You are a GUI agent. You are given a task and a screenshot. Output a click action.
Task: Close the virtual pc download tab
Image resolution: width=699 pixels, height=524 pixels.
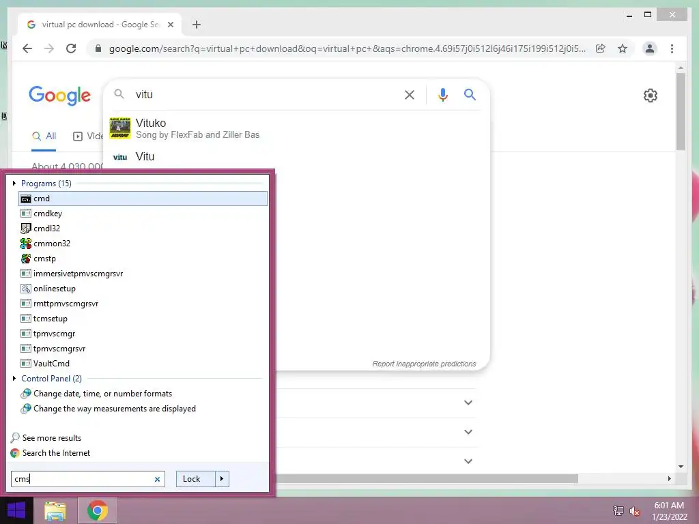pos(170,25)
